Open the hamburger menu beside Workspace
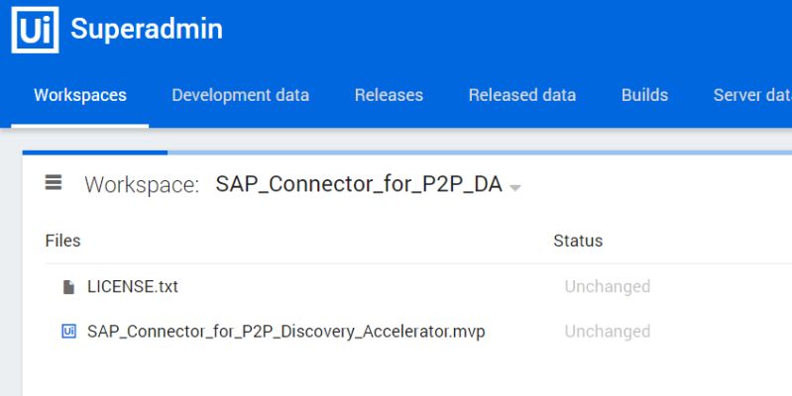Viewport: 792px width, 396px height. tap(54, 182)
